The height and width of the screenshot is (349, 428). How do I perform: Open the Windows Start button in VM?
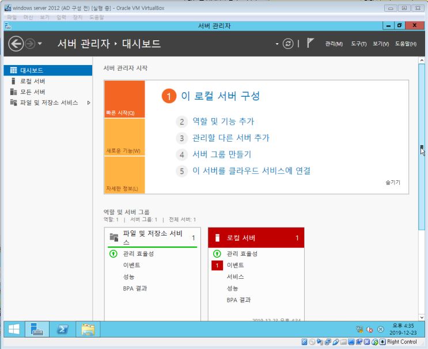point(14,329)
